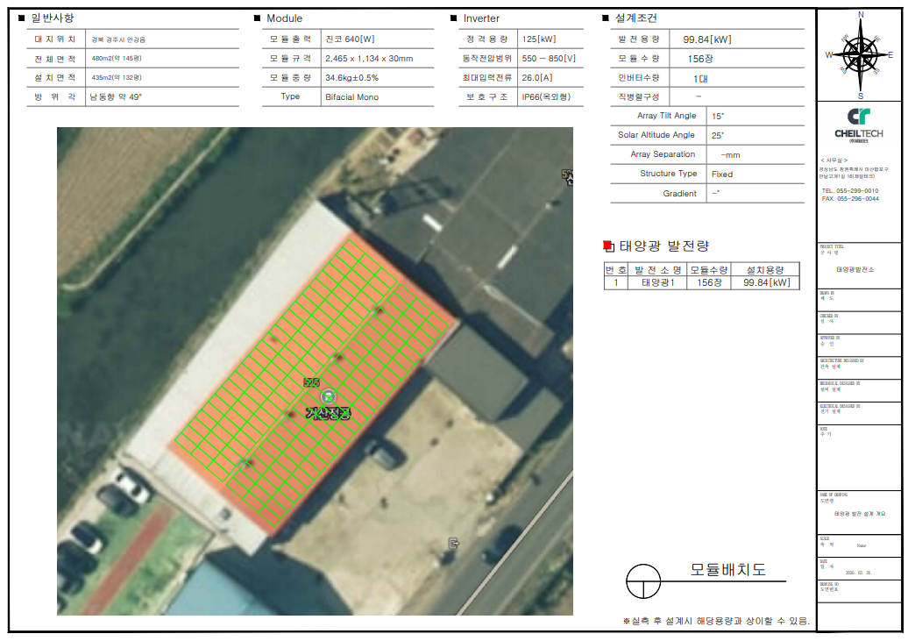Viewport: 908px width, 641px height.
Task: Click the circular crosshair symbol beside 모듈배치도
Action: (642, 580)
